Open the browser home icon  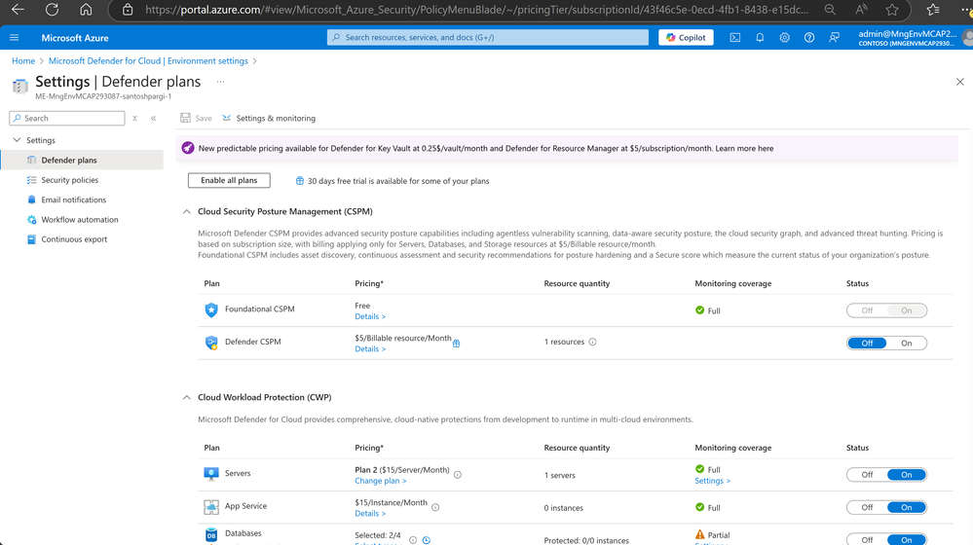point(86,10)
